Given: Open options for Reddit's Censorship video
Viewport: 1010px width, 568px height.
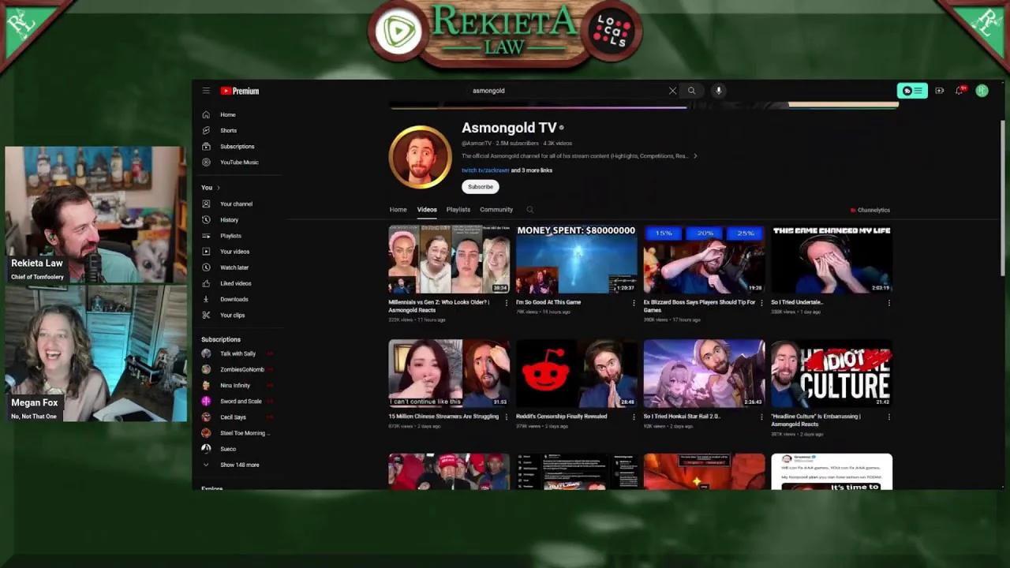Looking at the screenshot, I should (634, 417).
